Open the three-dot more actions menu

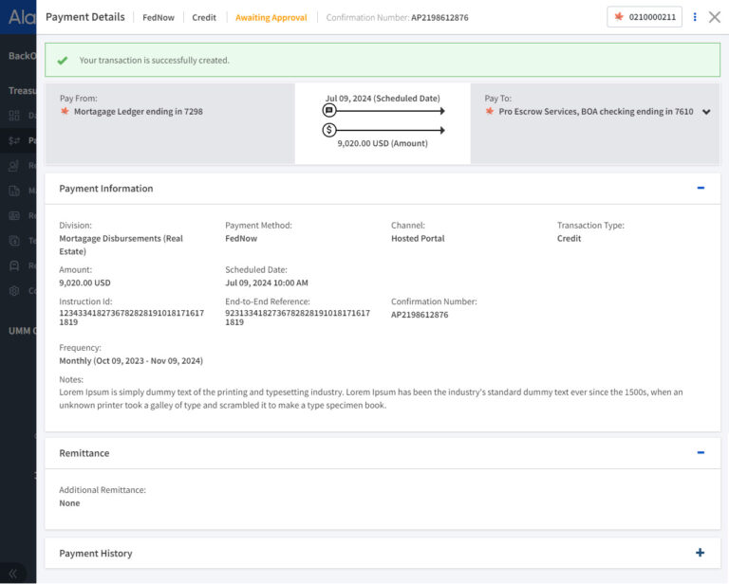[695, 17]
